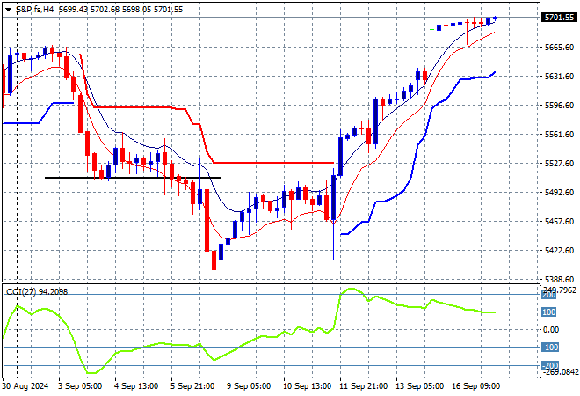580x396 pixels.
Task: Click the 13 Sep 05:00 time label
Action: click(419, 386)
